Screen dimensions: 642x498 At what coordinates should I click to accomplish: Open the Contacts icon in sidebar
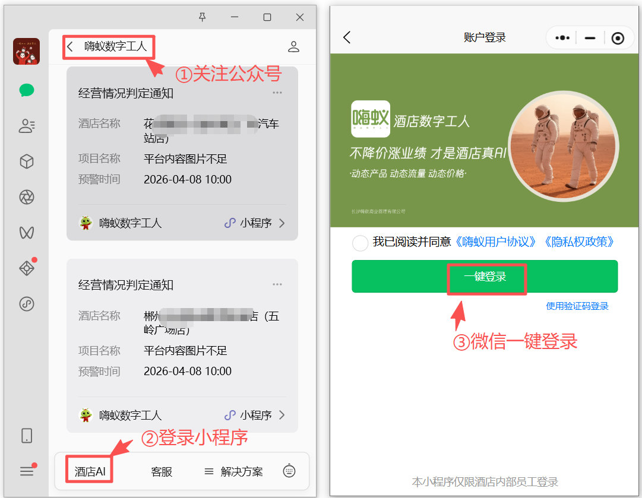pos(27,126)
